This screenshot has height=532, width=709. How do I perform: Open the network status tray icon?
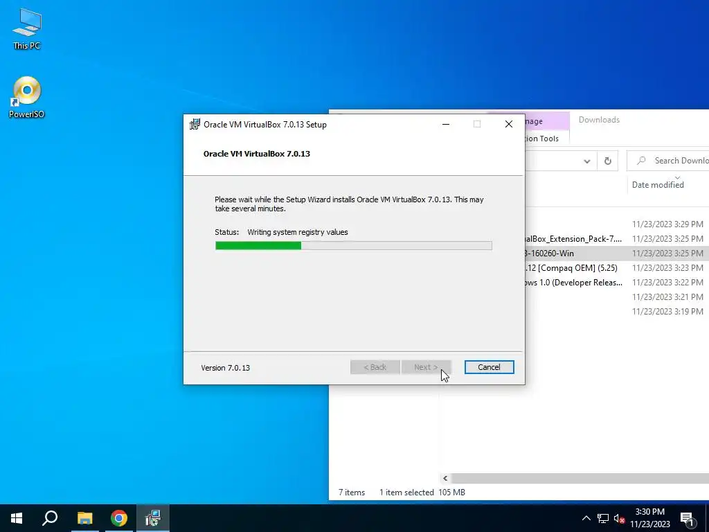pyautogui.click(x=603, y=518)
